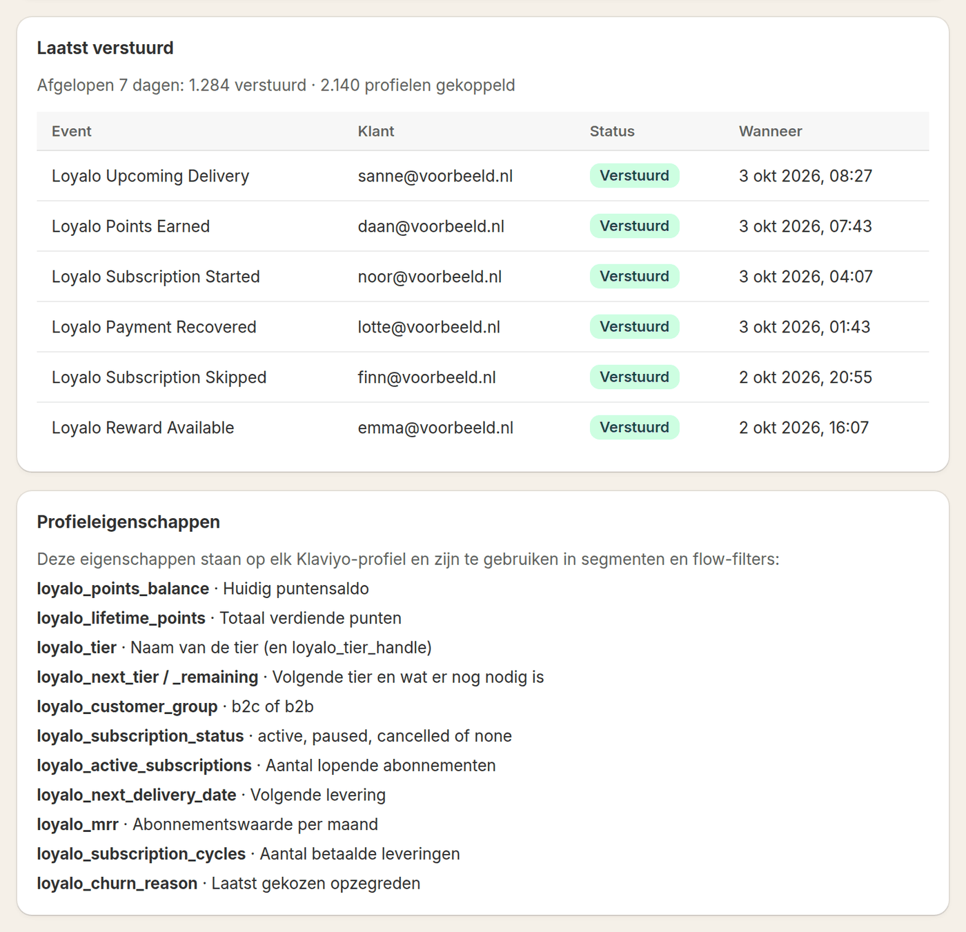Click the timestamp "2 okt 2026, 16:07"
This screenshot has height=932, width=966.
(804, 428)
